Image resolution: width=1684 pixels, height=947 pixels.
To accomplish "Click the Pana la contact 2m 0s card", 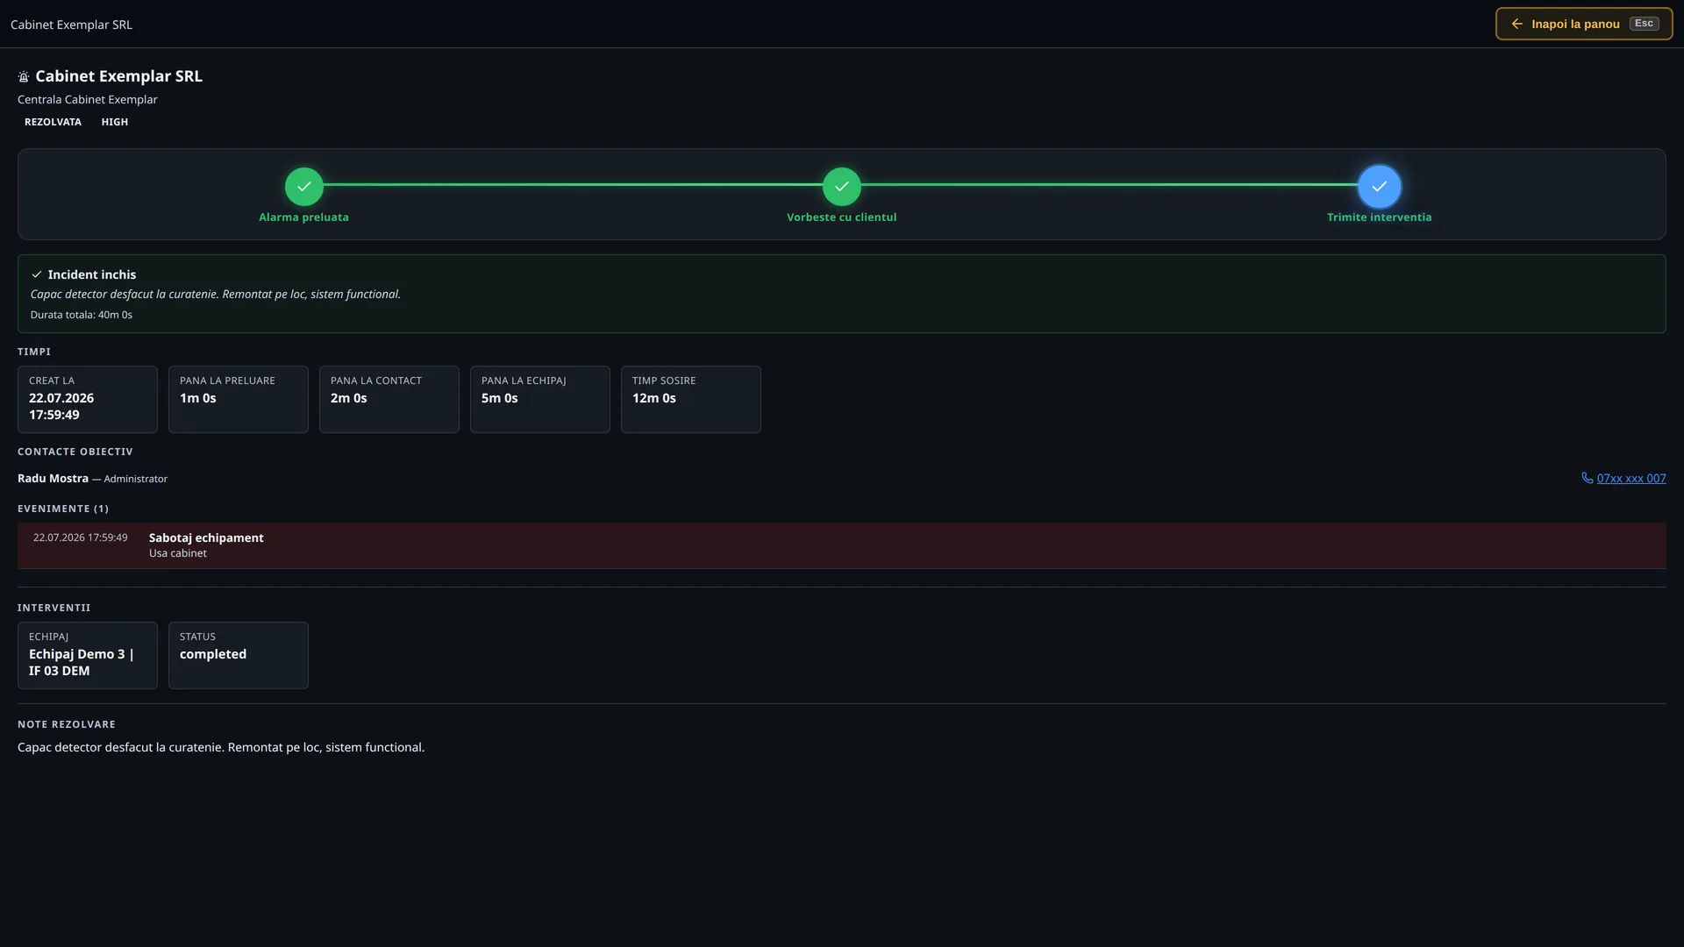I will [389, 399].
